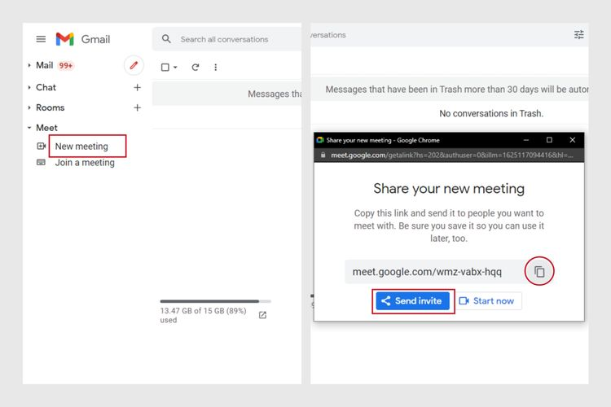Click the Google Meet favicon in popup title bar
The height and width of the screenshot is (407, 611).
coord(320,140)
